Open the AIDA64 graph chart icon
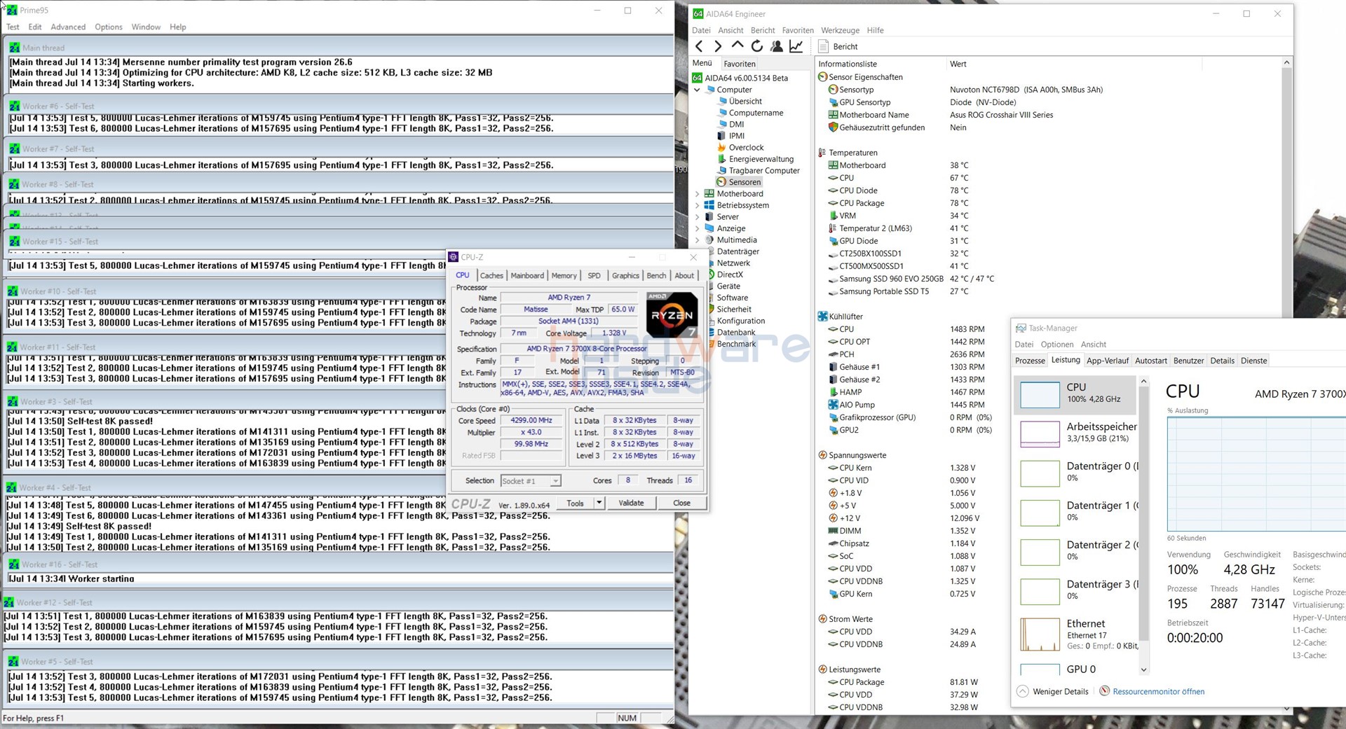Image resolution: width=1346 pixels, height=729 pixels. pyautogui.click(x=796, y=46)
